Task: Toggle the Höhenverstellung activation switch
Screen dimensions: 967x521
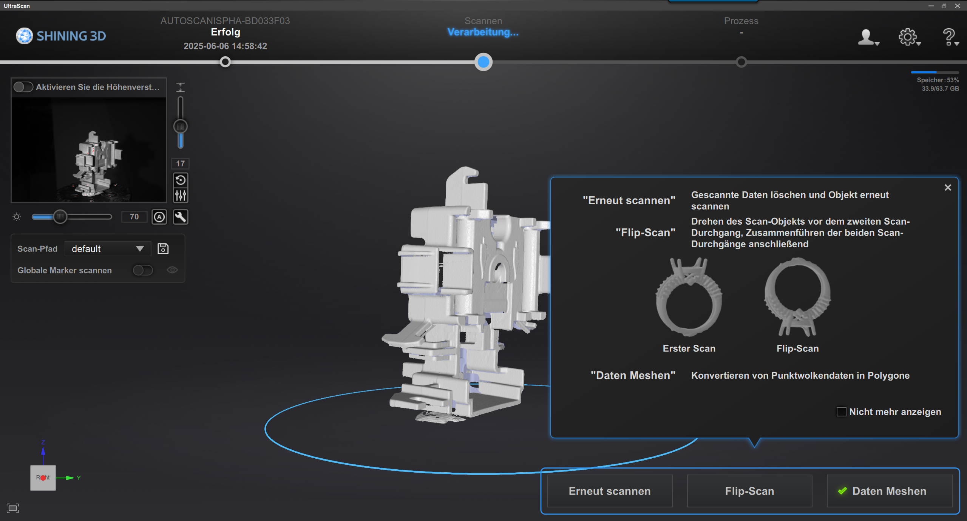Action: (23, 87)
